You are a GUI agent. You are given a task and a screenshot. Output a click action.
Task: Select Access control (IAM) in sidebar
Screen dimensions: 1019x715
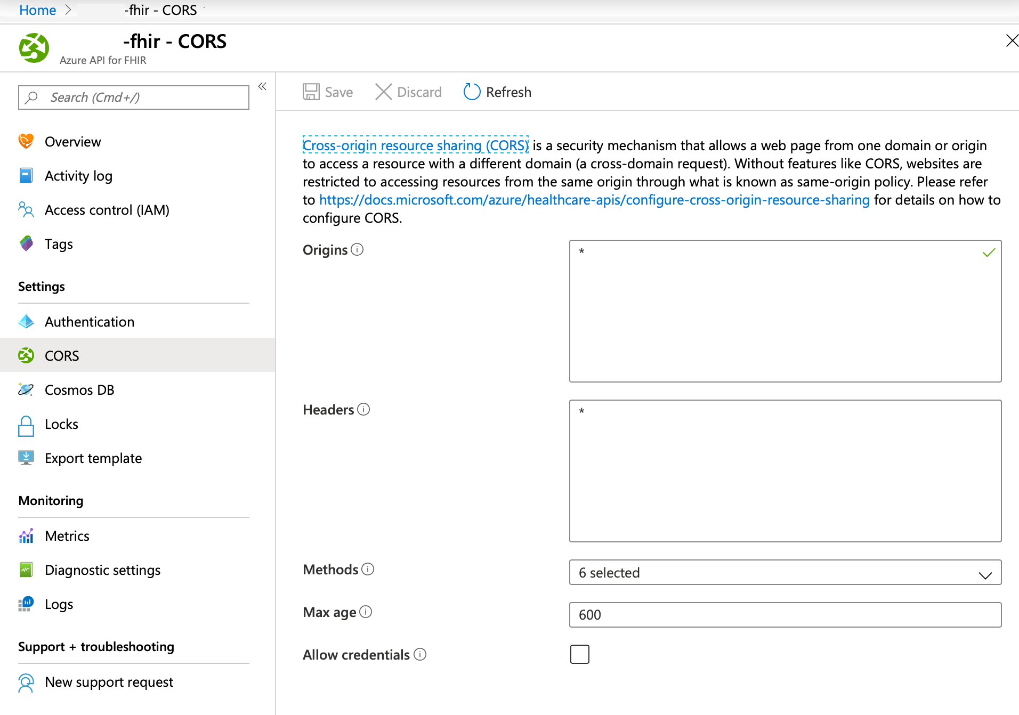click(x=107, y=210)
